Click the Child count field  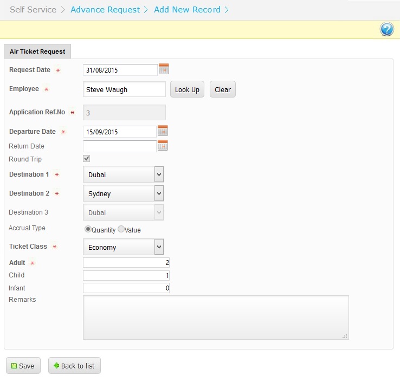click(126, 275)
